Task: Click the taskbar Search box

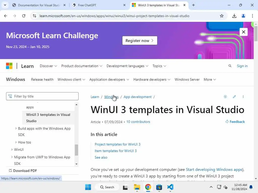Action: [x=107, y=187]
